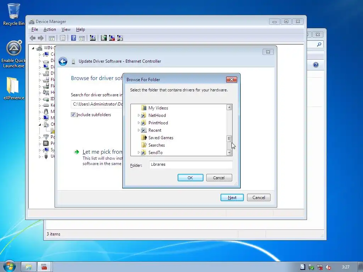Collapse the WIN- root computer node
Screen dimensions: 363x272
33,48
